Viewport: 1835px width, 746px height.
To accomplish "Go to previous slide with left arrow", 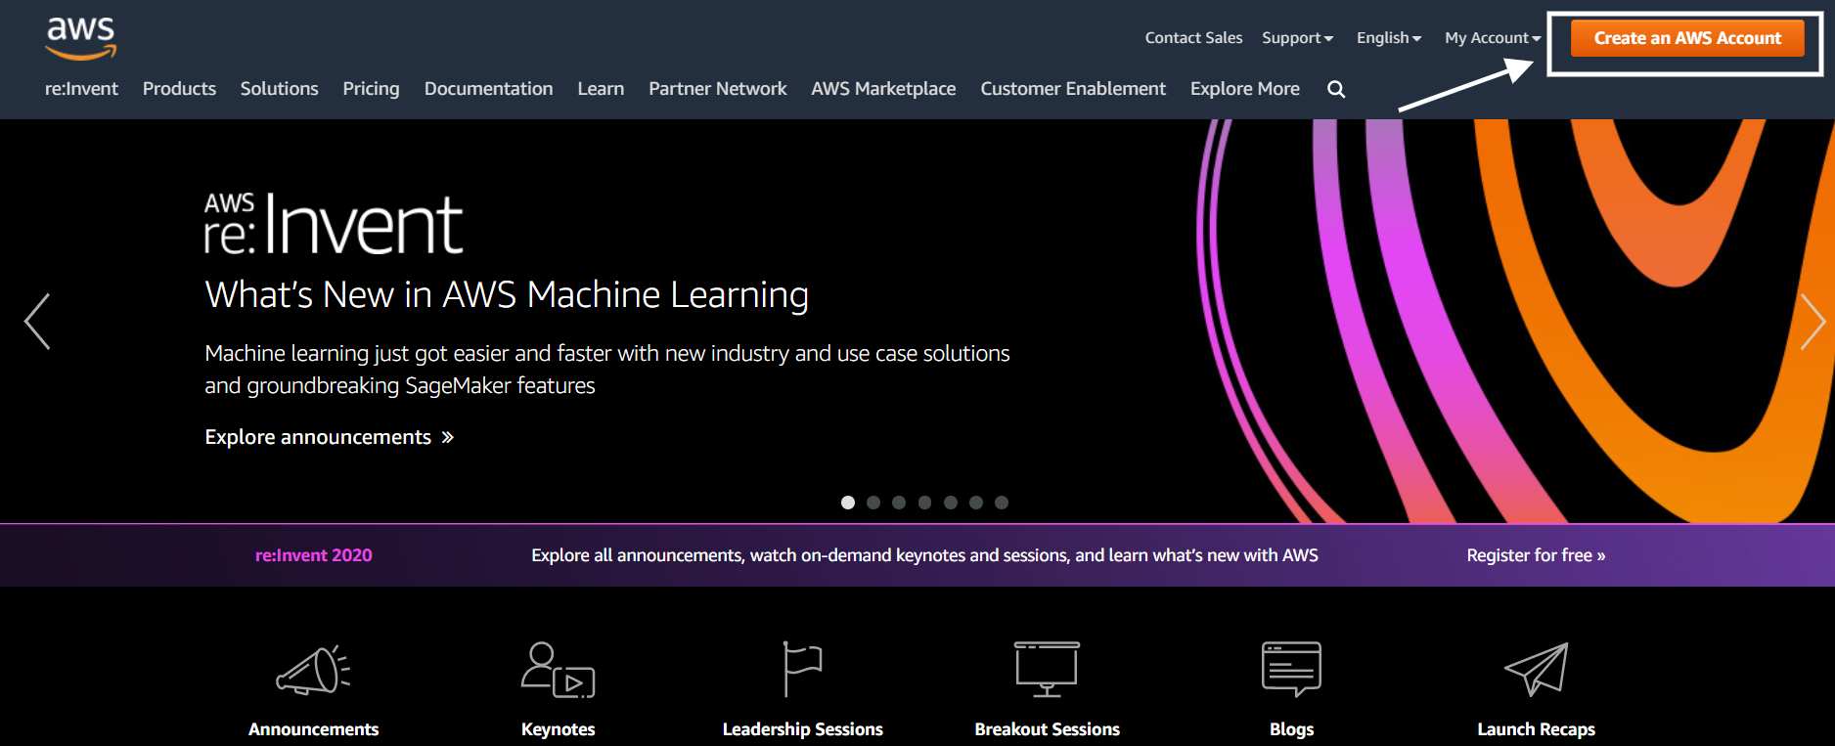I will click(x=37, y=321).
